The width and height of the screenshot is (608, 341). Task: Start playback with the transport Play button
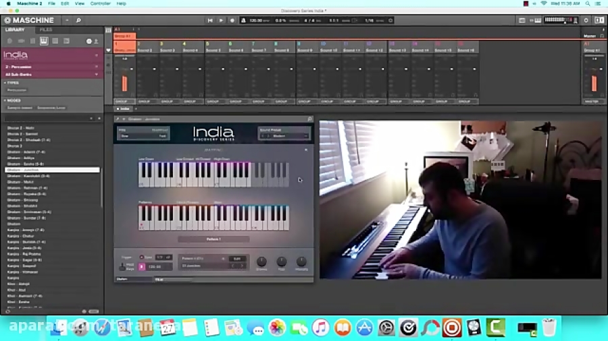point(221,20)
